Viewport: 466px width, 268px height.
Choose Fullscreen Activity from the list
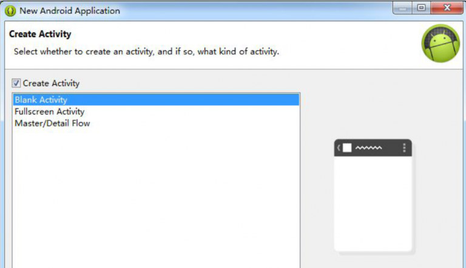[156, 112]
